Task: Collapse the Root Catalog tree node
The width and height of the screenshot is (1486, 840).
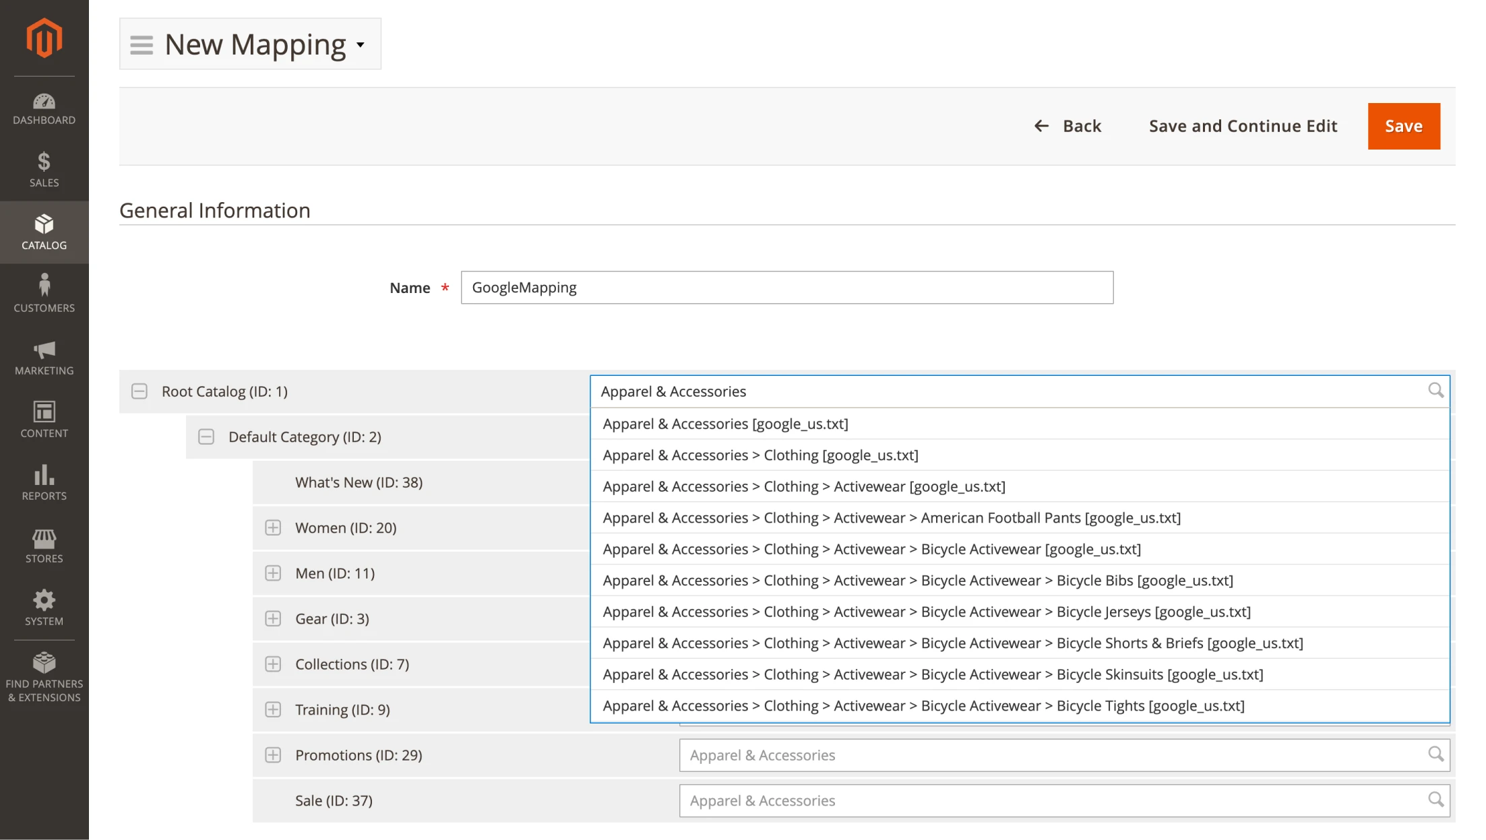Action: coord(139,391)
